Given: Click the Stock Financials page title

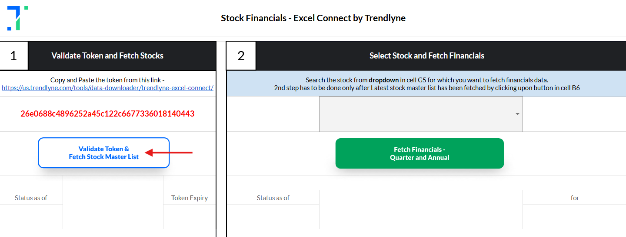Looking at the screenshot, I should [313, 18].
